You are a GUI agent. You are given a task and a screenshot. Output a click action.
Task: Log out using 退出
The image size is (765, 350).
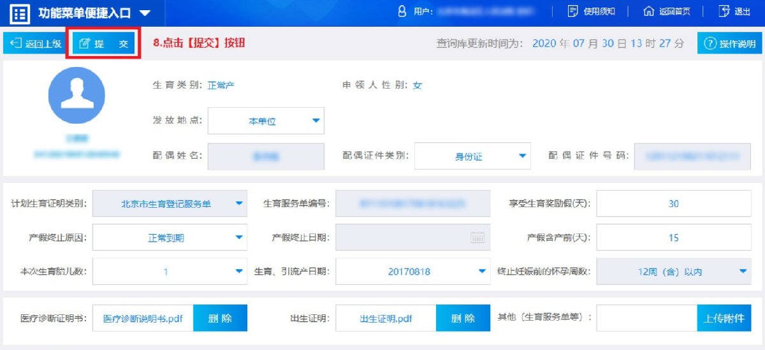click(x=734, y=11)
